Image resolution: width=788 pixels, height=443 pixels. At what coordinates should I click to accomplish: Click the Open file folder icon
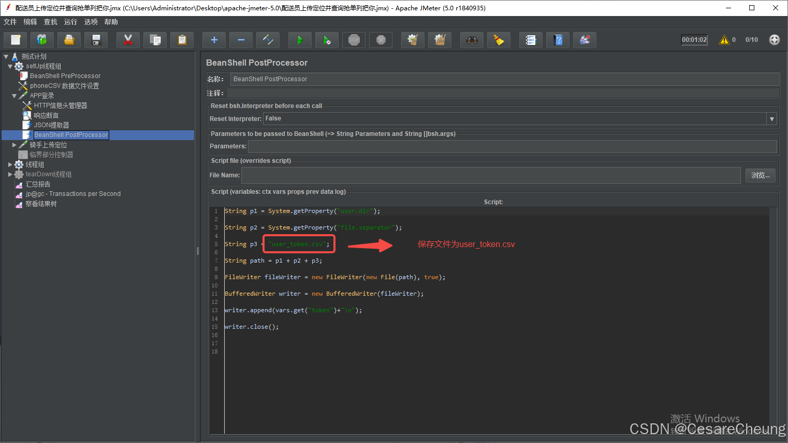click(69, 40)
